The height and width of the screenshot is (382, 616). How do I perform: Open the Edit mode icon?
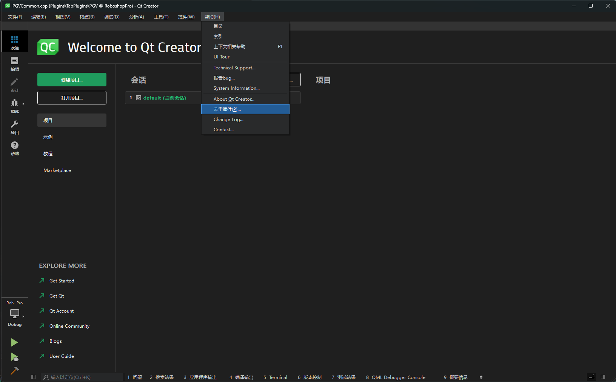point(14,63)
